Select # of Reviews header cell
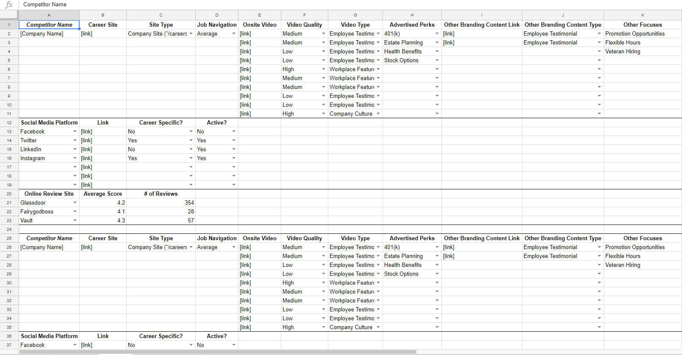The image size is (682, 355). 161,194
